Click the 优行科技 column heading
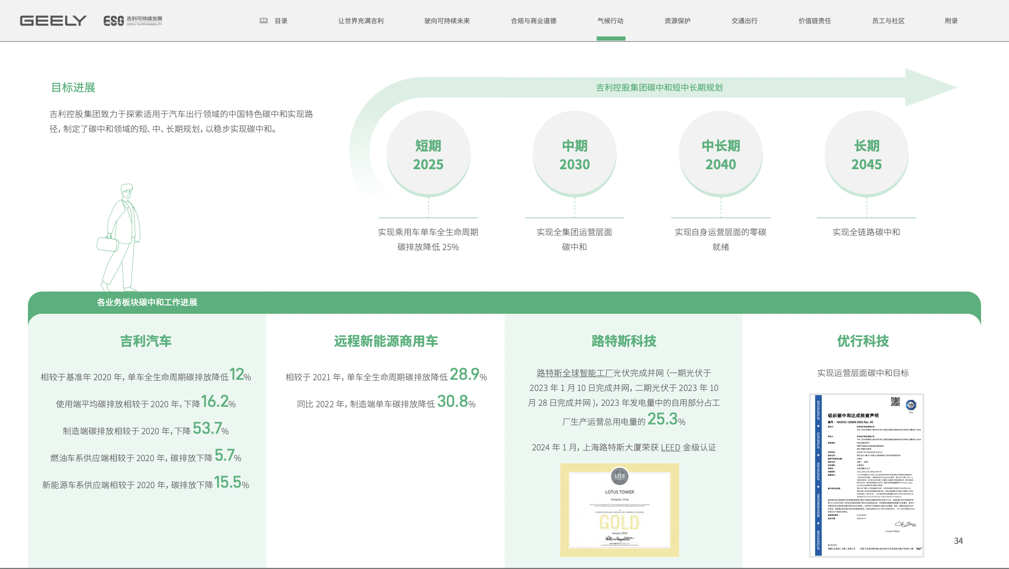This screenshot has width=1009, height=569. [863, 341]
